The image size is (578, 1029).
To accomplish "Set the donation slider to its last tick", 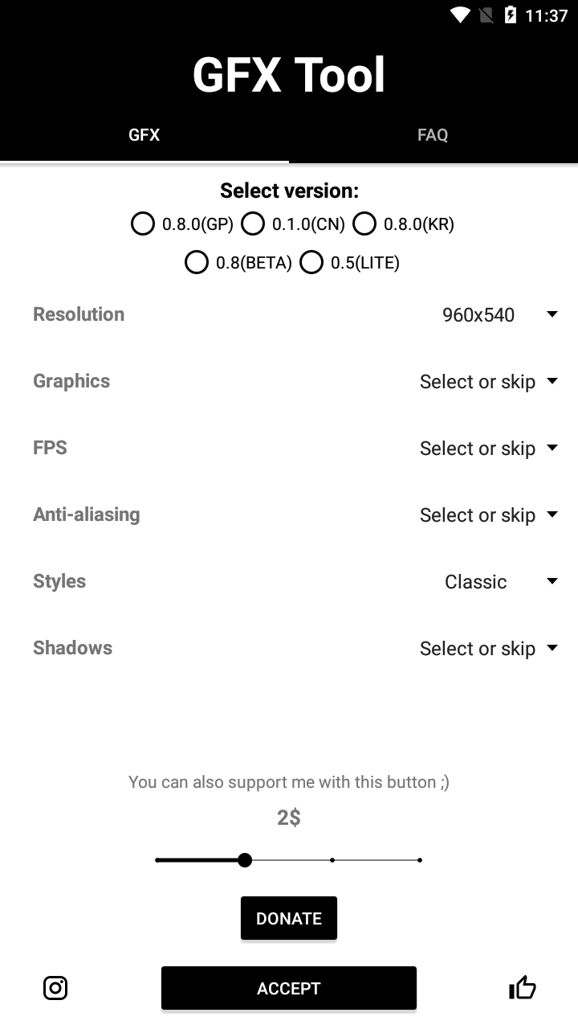I will click(x=419, y=860).
